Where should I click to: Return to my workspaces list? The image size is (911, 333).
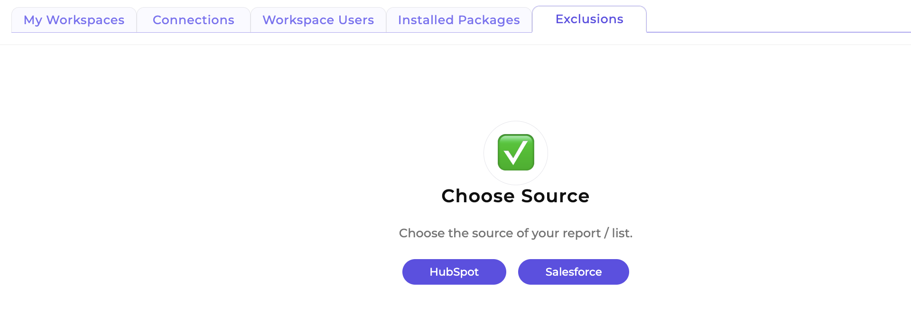click(x=74, y=20)
